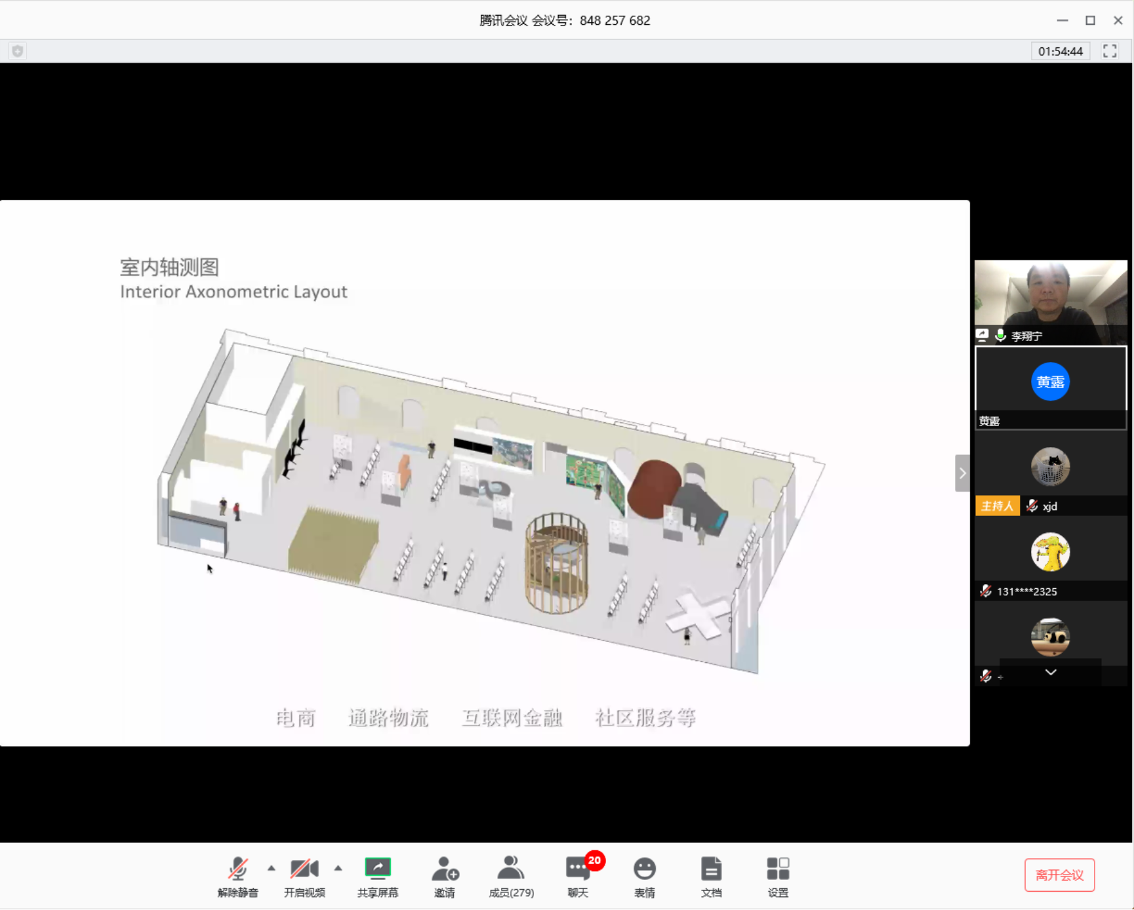
Task: Open the 文档 documents icon
Action: (x=711, y=876)
